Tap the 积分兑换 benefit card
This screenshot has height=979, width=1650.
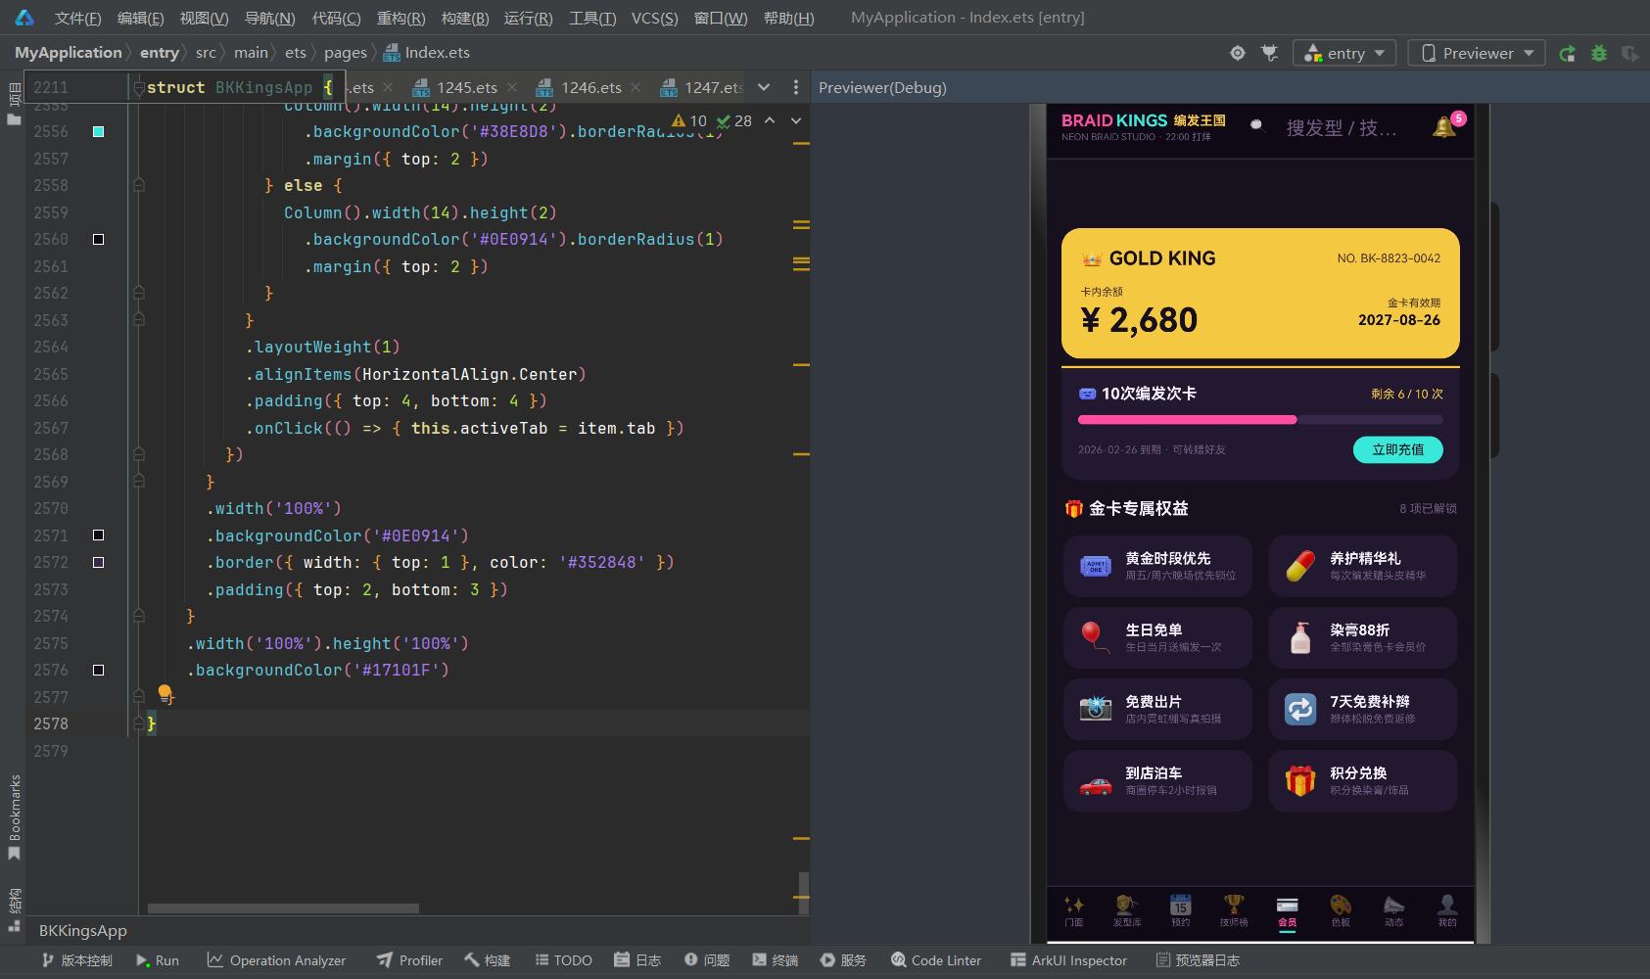(x=1363, y=780)
